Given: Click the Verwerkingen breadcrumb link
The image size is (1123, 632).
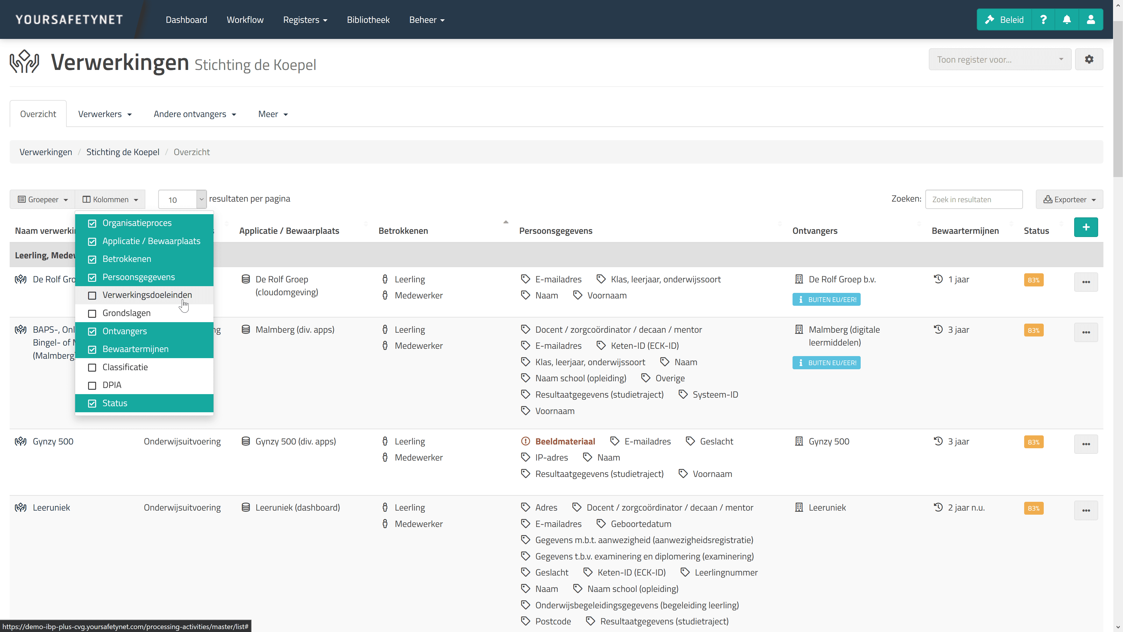Looking at the screenshot, I should 46,152.
